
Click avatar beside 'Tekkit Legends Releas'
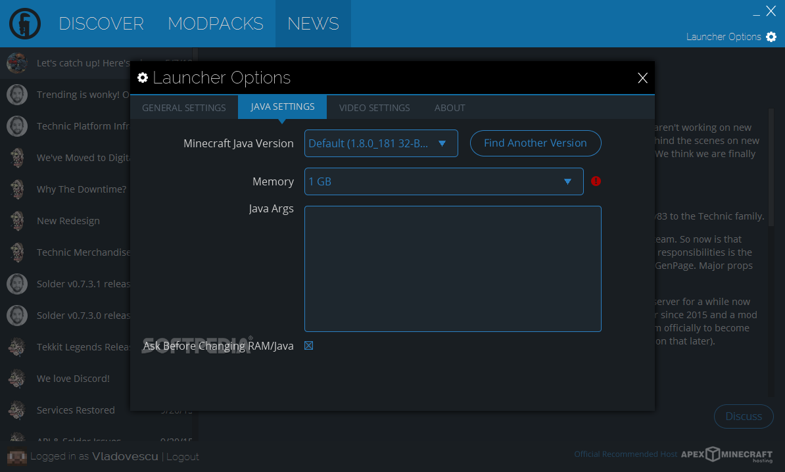pyautogui.click(x=17, y=347)
